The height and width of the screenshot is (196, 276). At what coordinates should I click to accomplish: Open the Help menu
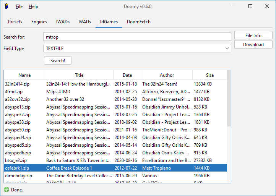(33, 6)
